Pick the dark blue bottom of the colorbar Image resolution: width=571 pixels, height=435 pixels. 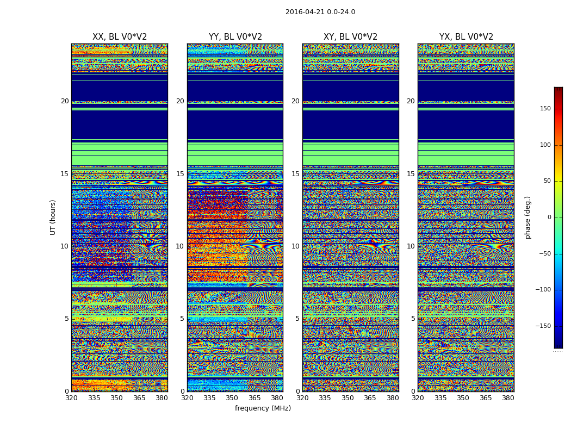(x=558, y=345)
